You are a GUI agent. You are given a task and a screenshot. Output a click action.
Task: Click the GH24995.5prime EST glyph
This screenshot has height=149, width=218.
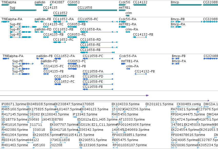(174, 143)
